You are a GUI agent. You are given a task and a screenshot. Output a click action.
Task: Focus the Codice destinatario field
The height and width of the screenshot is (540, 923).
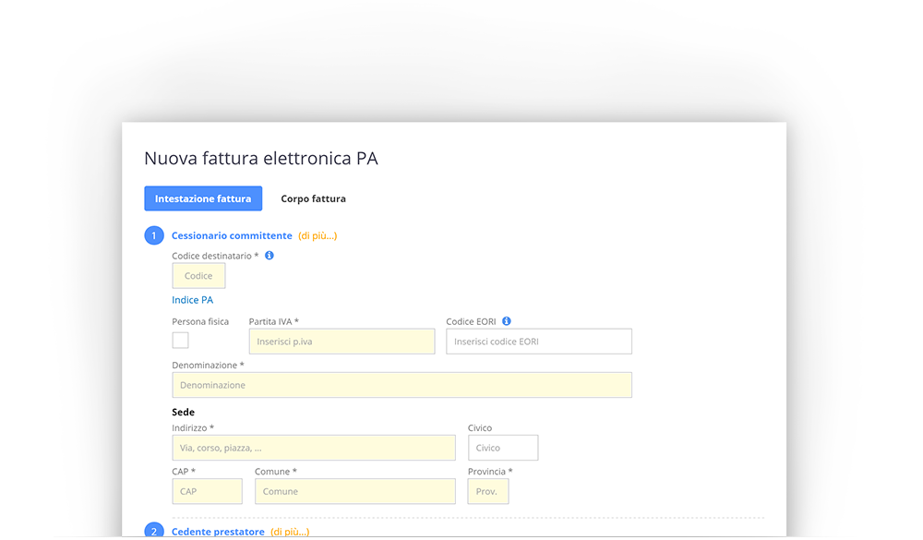coord(198,276)
